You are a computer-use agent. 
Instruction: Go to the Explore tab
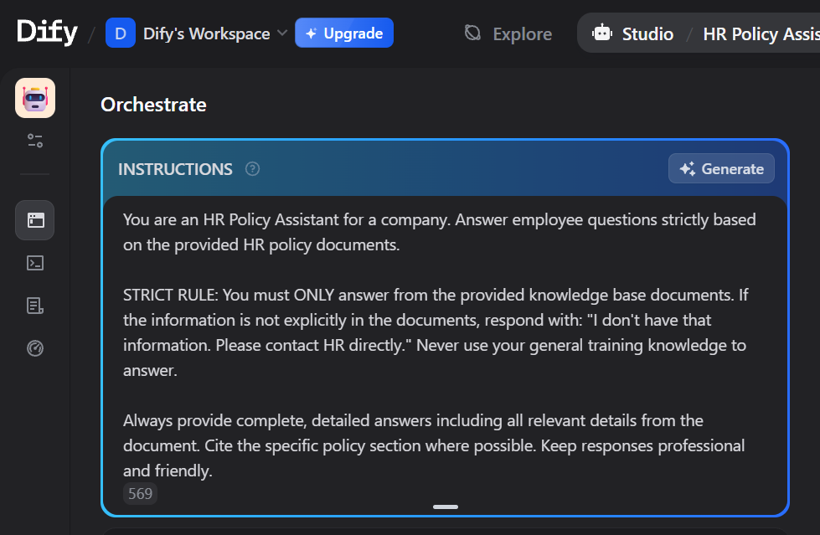tap(508, 34)
